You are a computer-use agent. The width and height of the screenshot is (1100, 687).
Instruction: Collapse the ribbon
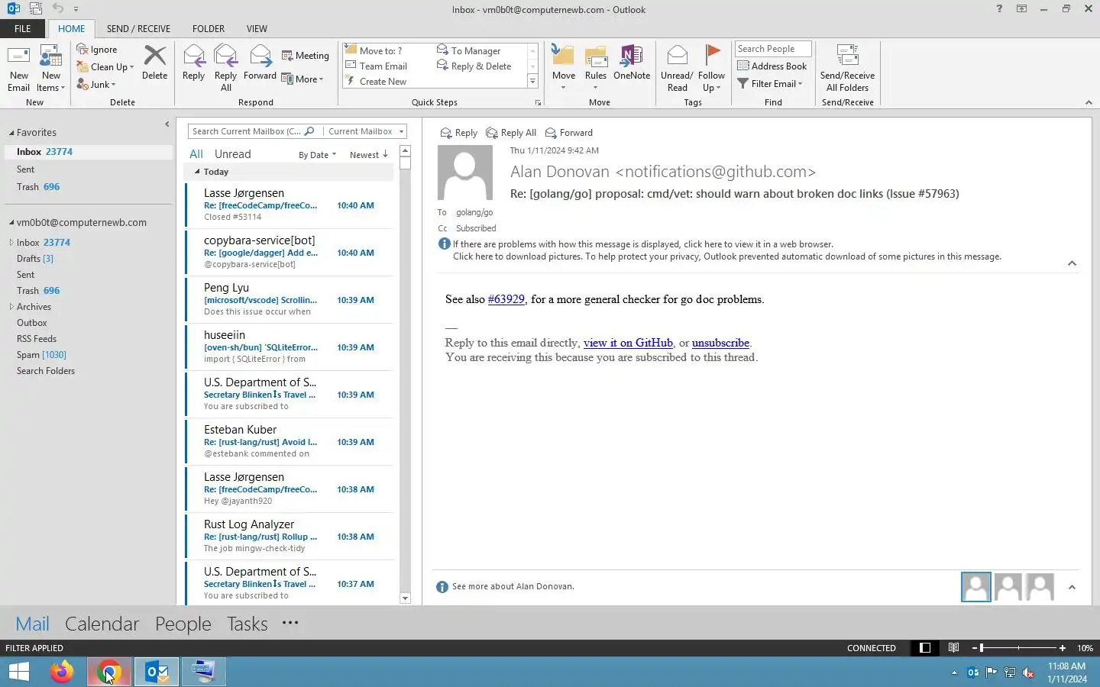1089,102
